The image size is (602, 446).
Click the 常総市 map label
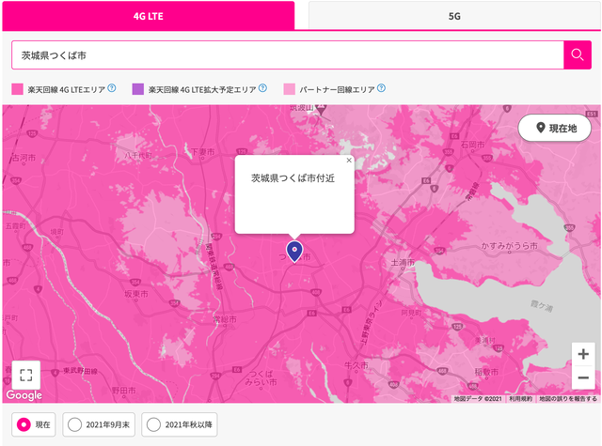tap(225, 319)
